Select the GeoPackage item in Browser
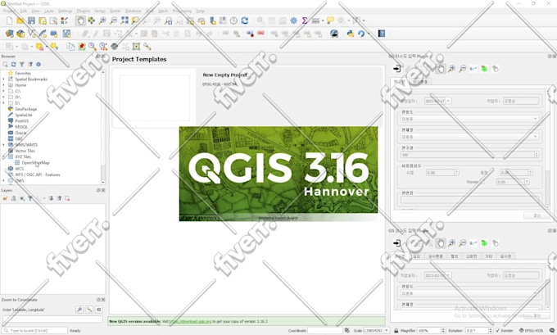 click(x=26, y=109)
